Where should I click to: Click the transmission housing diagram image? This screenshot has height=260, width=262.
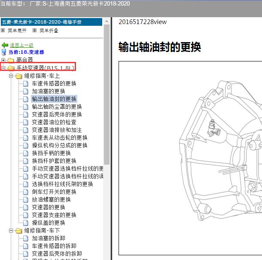click(x=190, y=158)
